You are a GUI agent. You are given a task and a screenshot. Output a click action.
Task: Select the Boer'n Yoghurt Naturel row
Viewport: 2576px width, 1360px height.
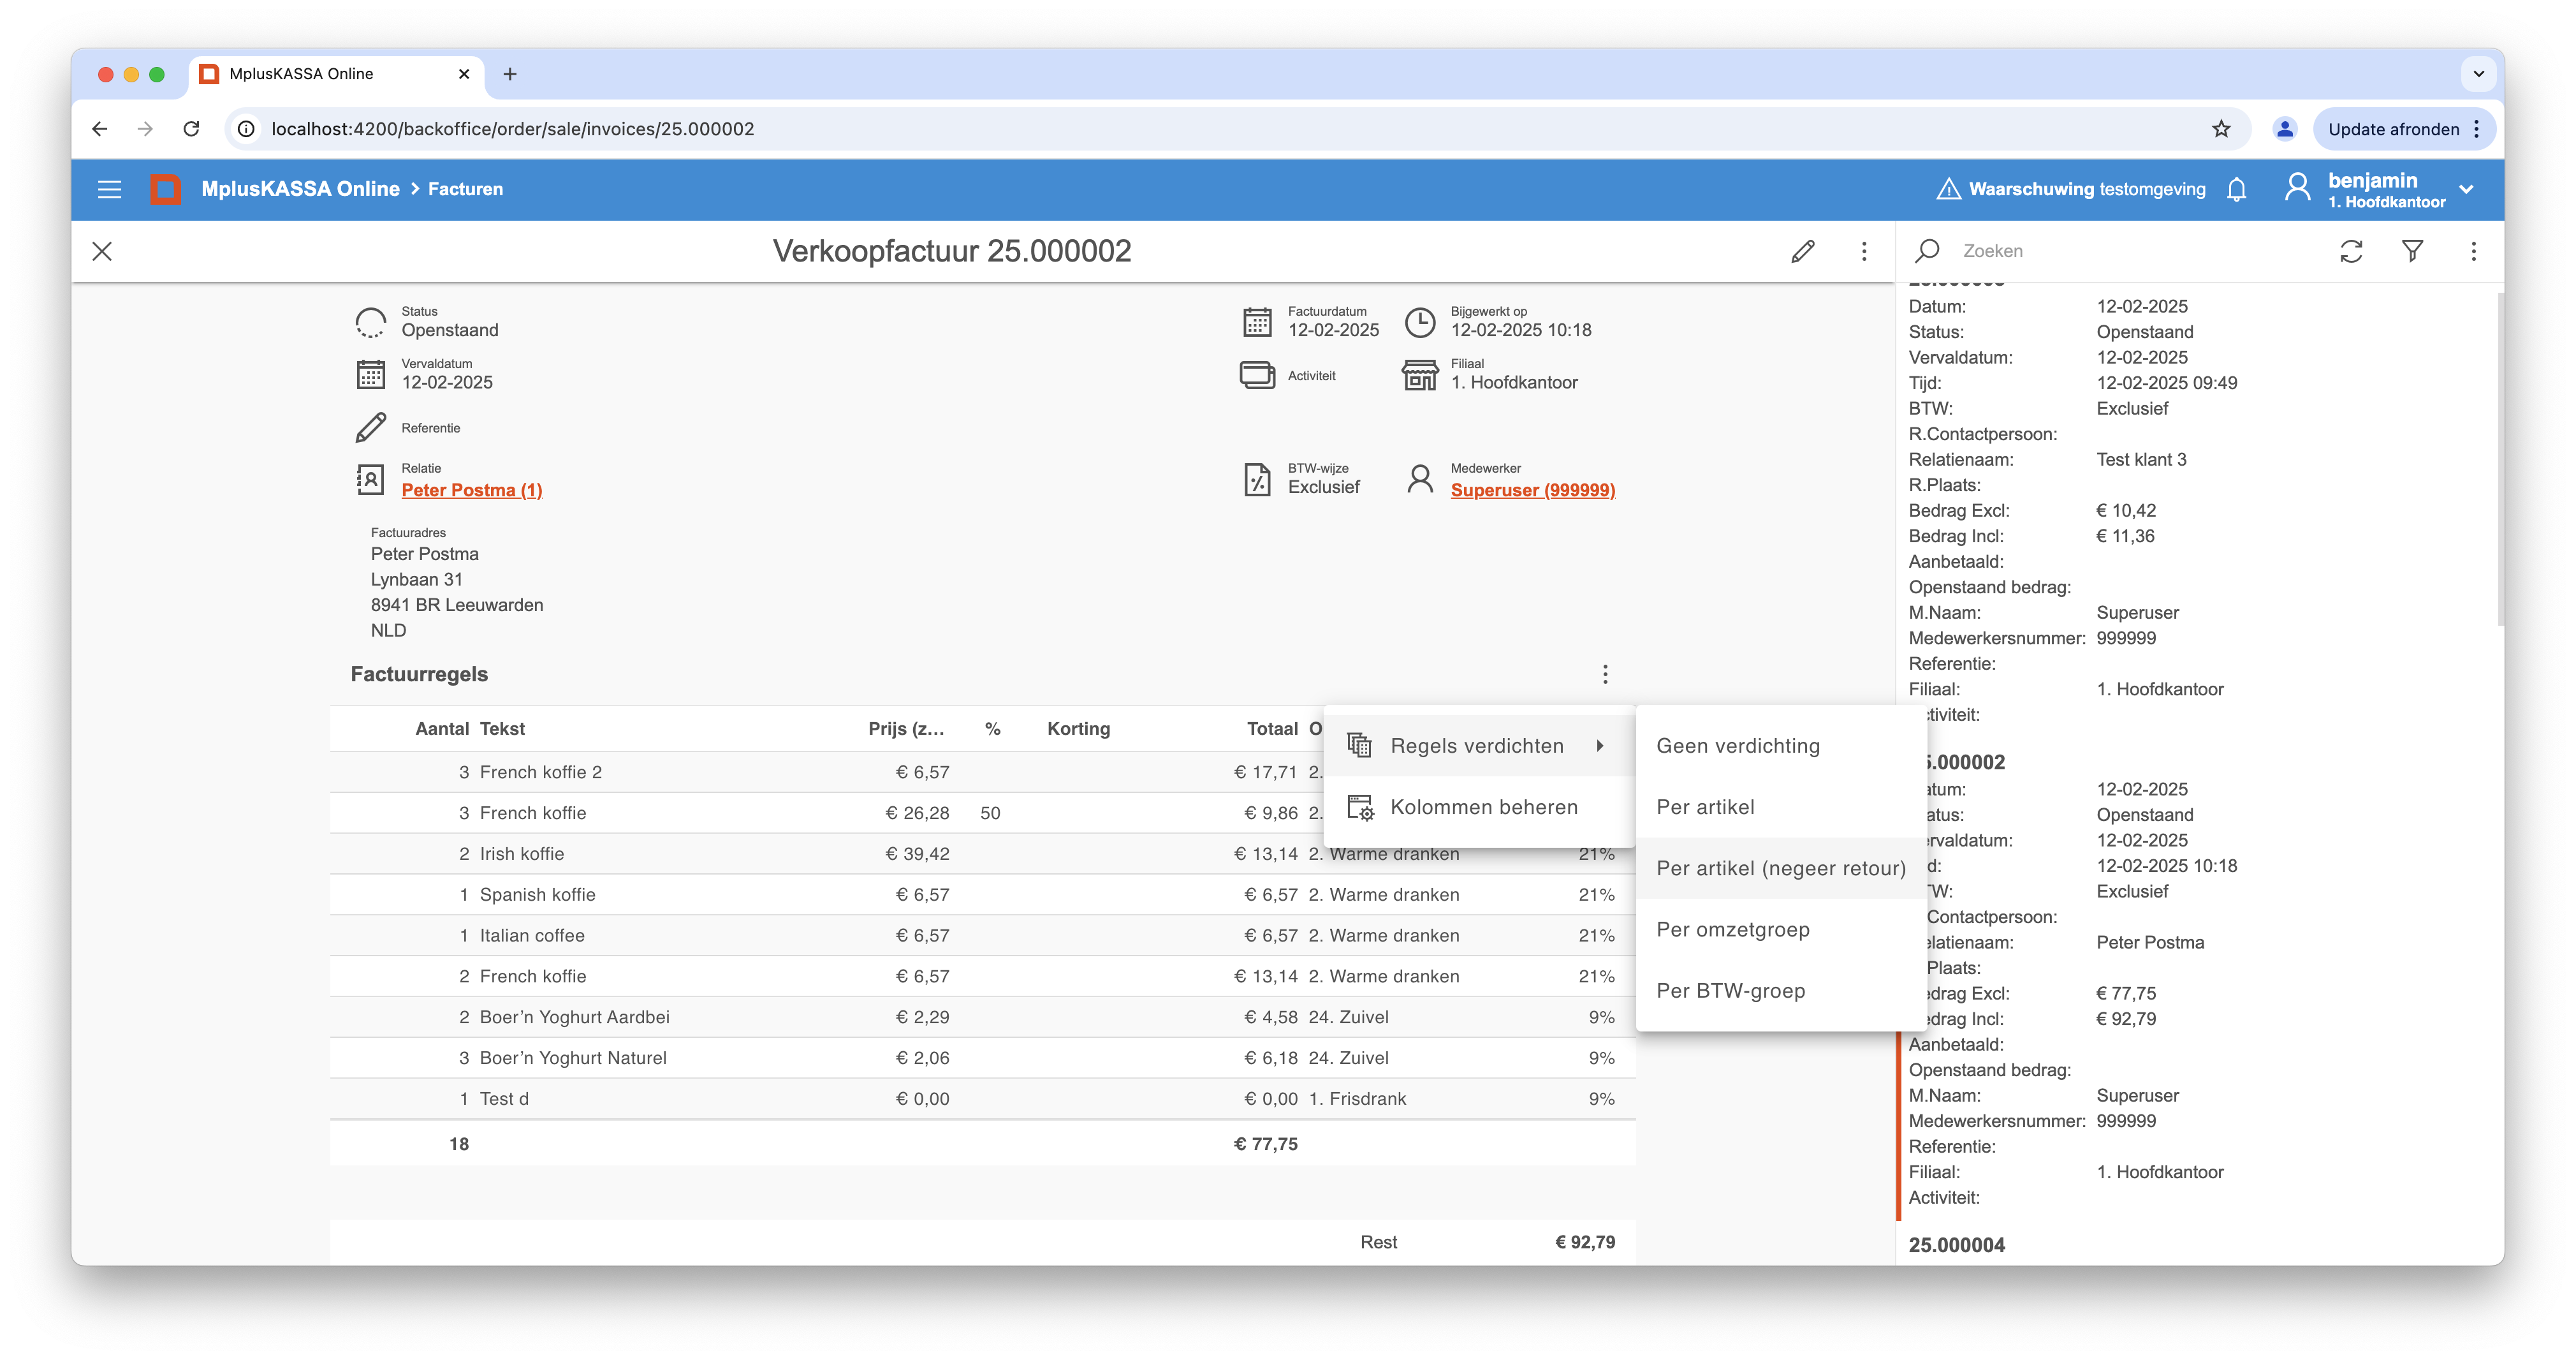(x=982, y=1059)
